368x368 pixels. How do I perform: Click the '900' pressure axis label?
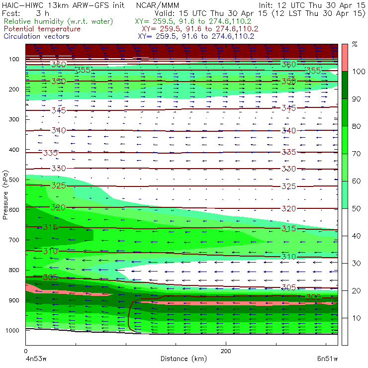[x=14, y=300]
